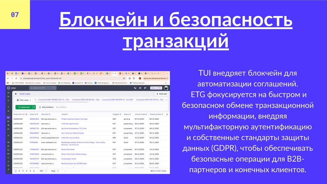Click the reset arrow before the filter views
The image size is (327, 184).
[35, 100]
